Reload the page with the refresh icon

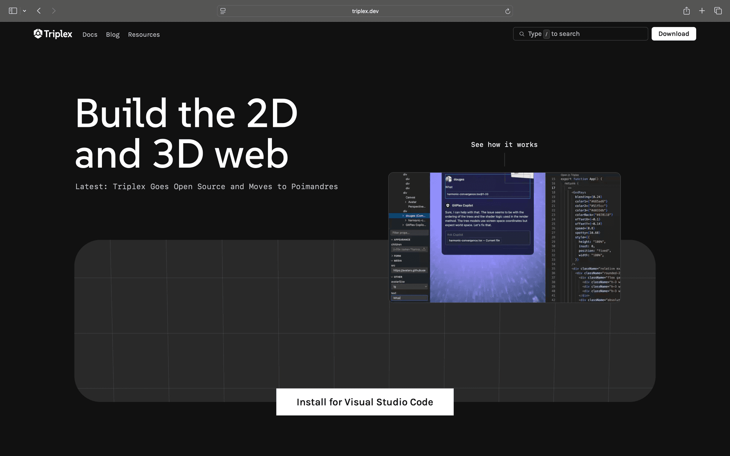507,11
